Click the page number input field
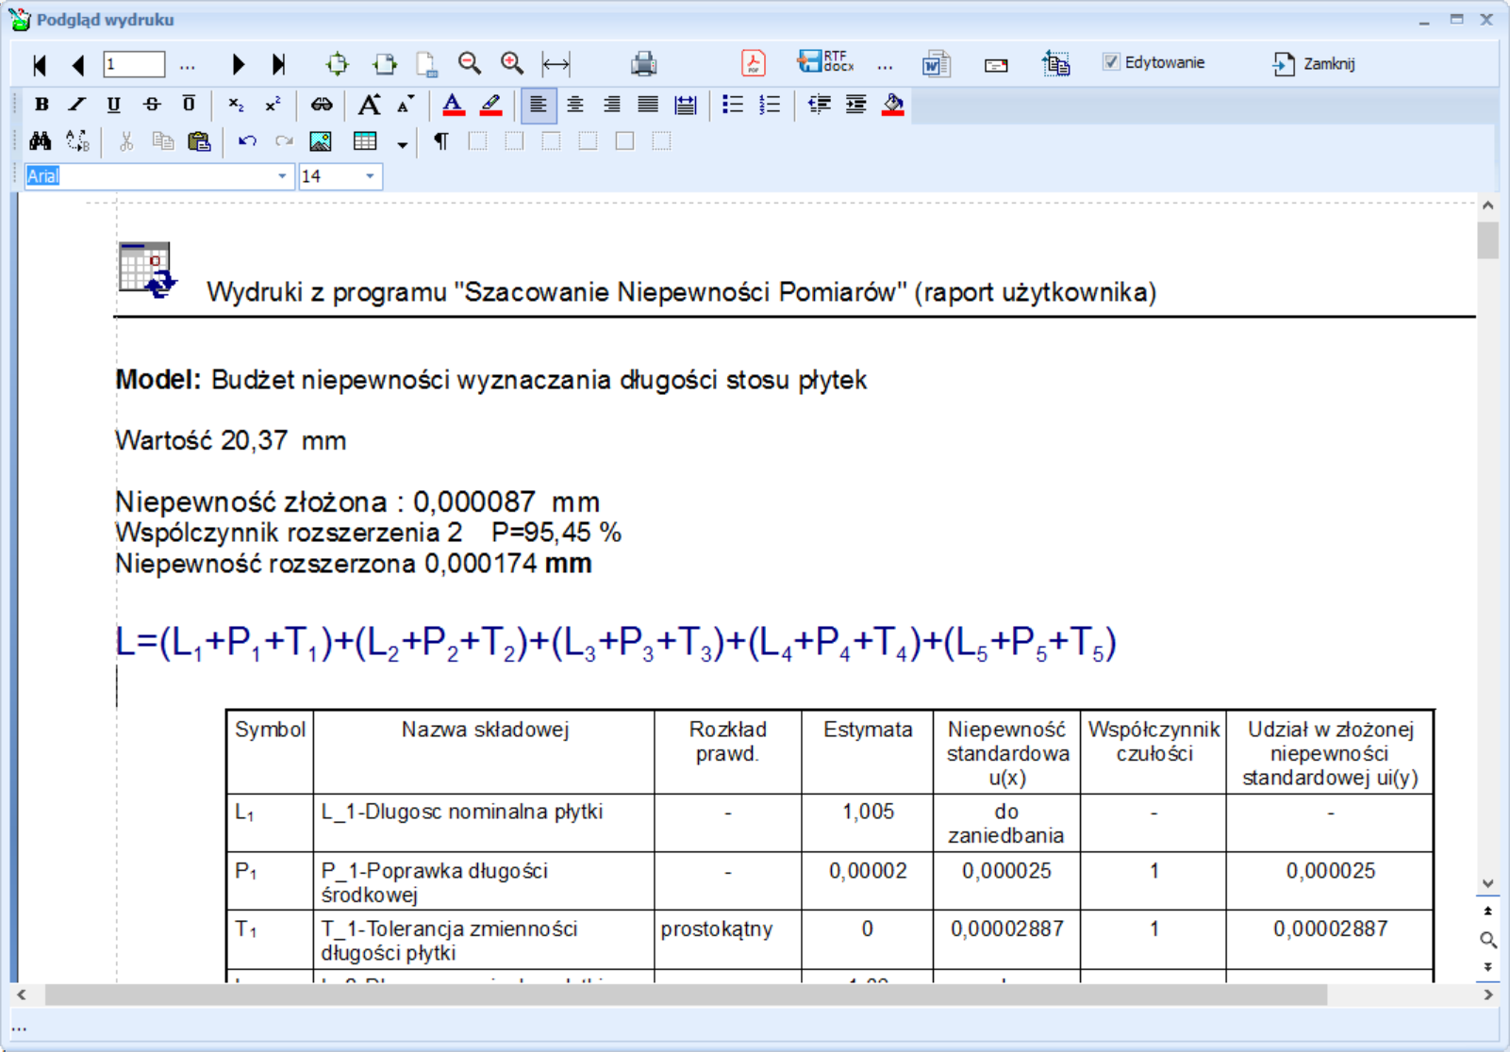The image size is (1510, 1052). [x=134, y=64]
